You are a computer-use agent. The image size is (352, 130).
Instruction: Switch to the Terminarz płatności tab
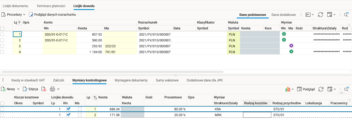(x=51, y=6)
